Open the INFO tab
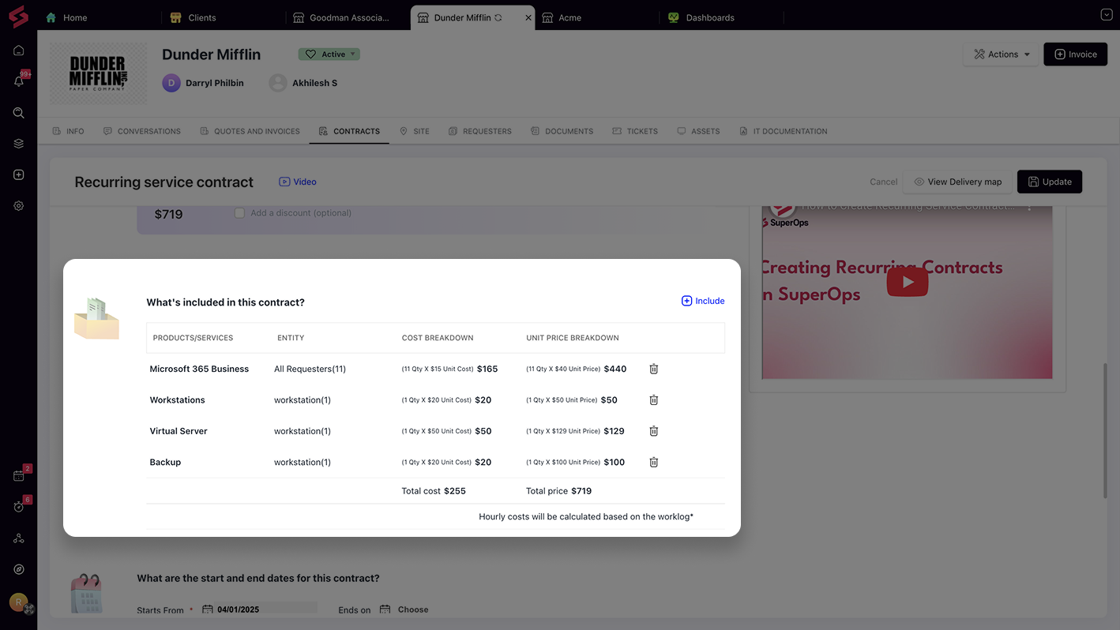The width and height of the screenshot is (1120, 630). [68, 131]
